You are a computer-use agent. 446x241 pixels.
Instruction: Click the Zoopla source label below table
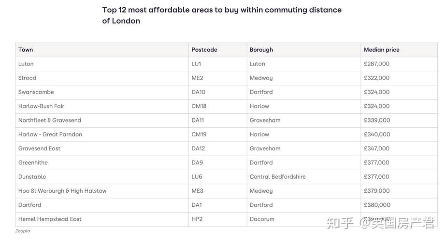tap(23, 231)
